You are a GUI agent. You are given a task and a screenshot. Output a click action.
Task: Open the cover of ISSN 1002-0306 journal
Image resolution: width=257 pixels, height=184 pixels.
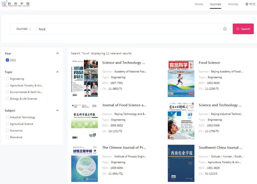[x=181, y=121]
